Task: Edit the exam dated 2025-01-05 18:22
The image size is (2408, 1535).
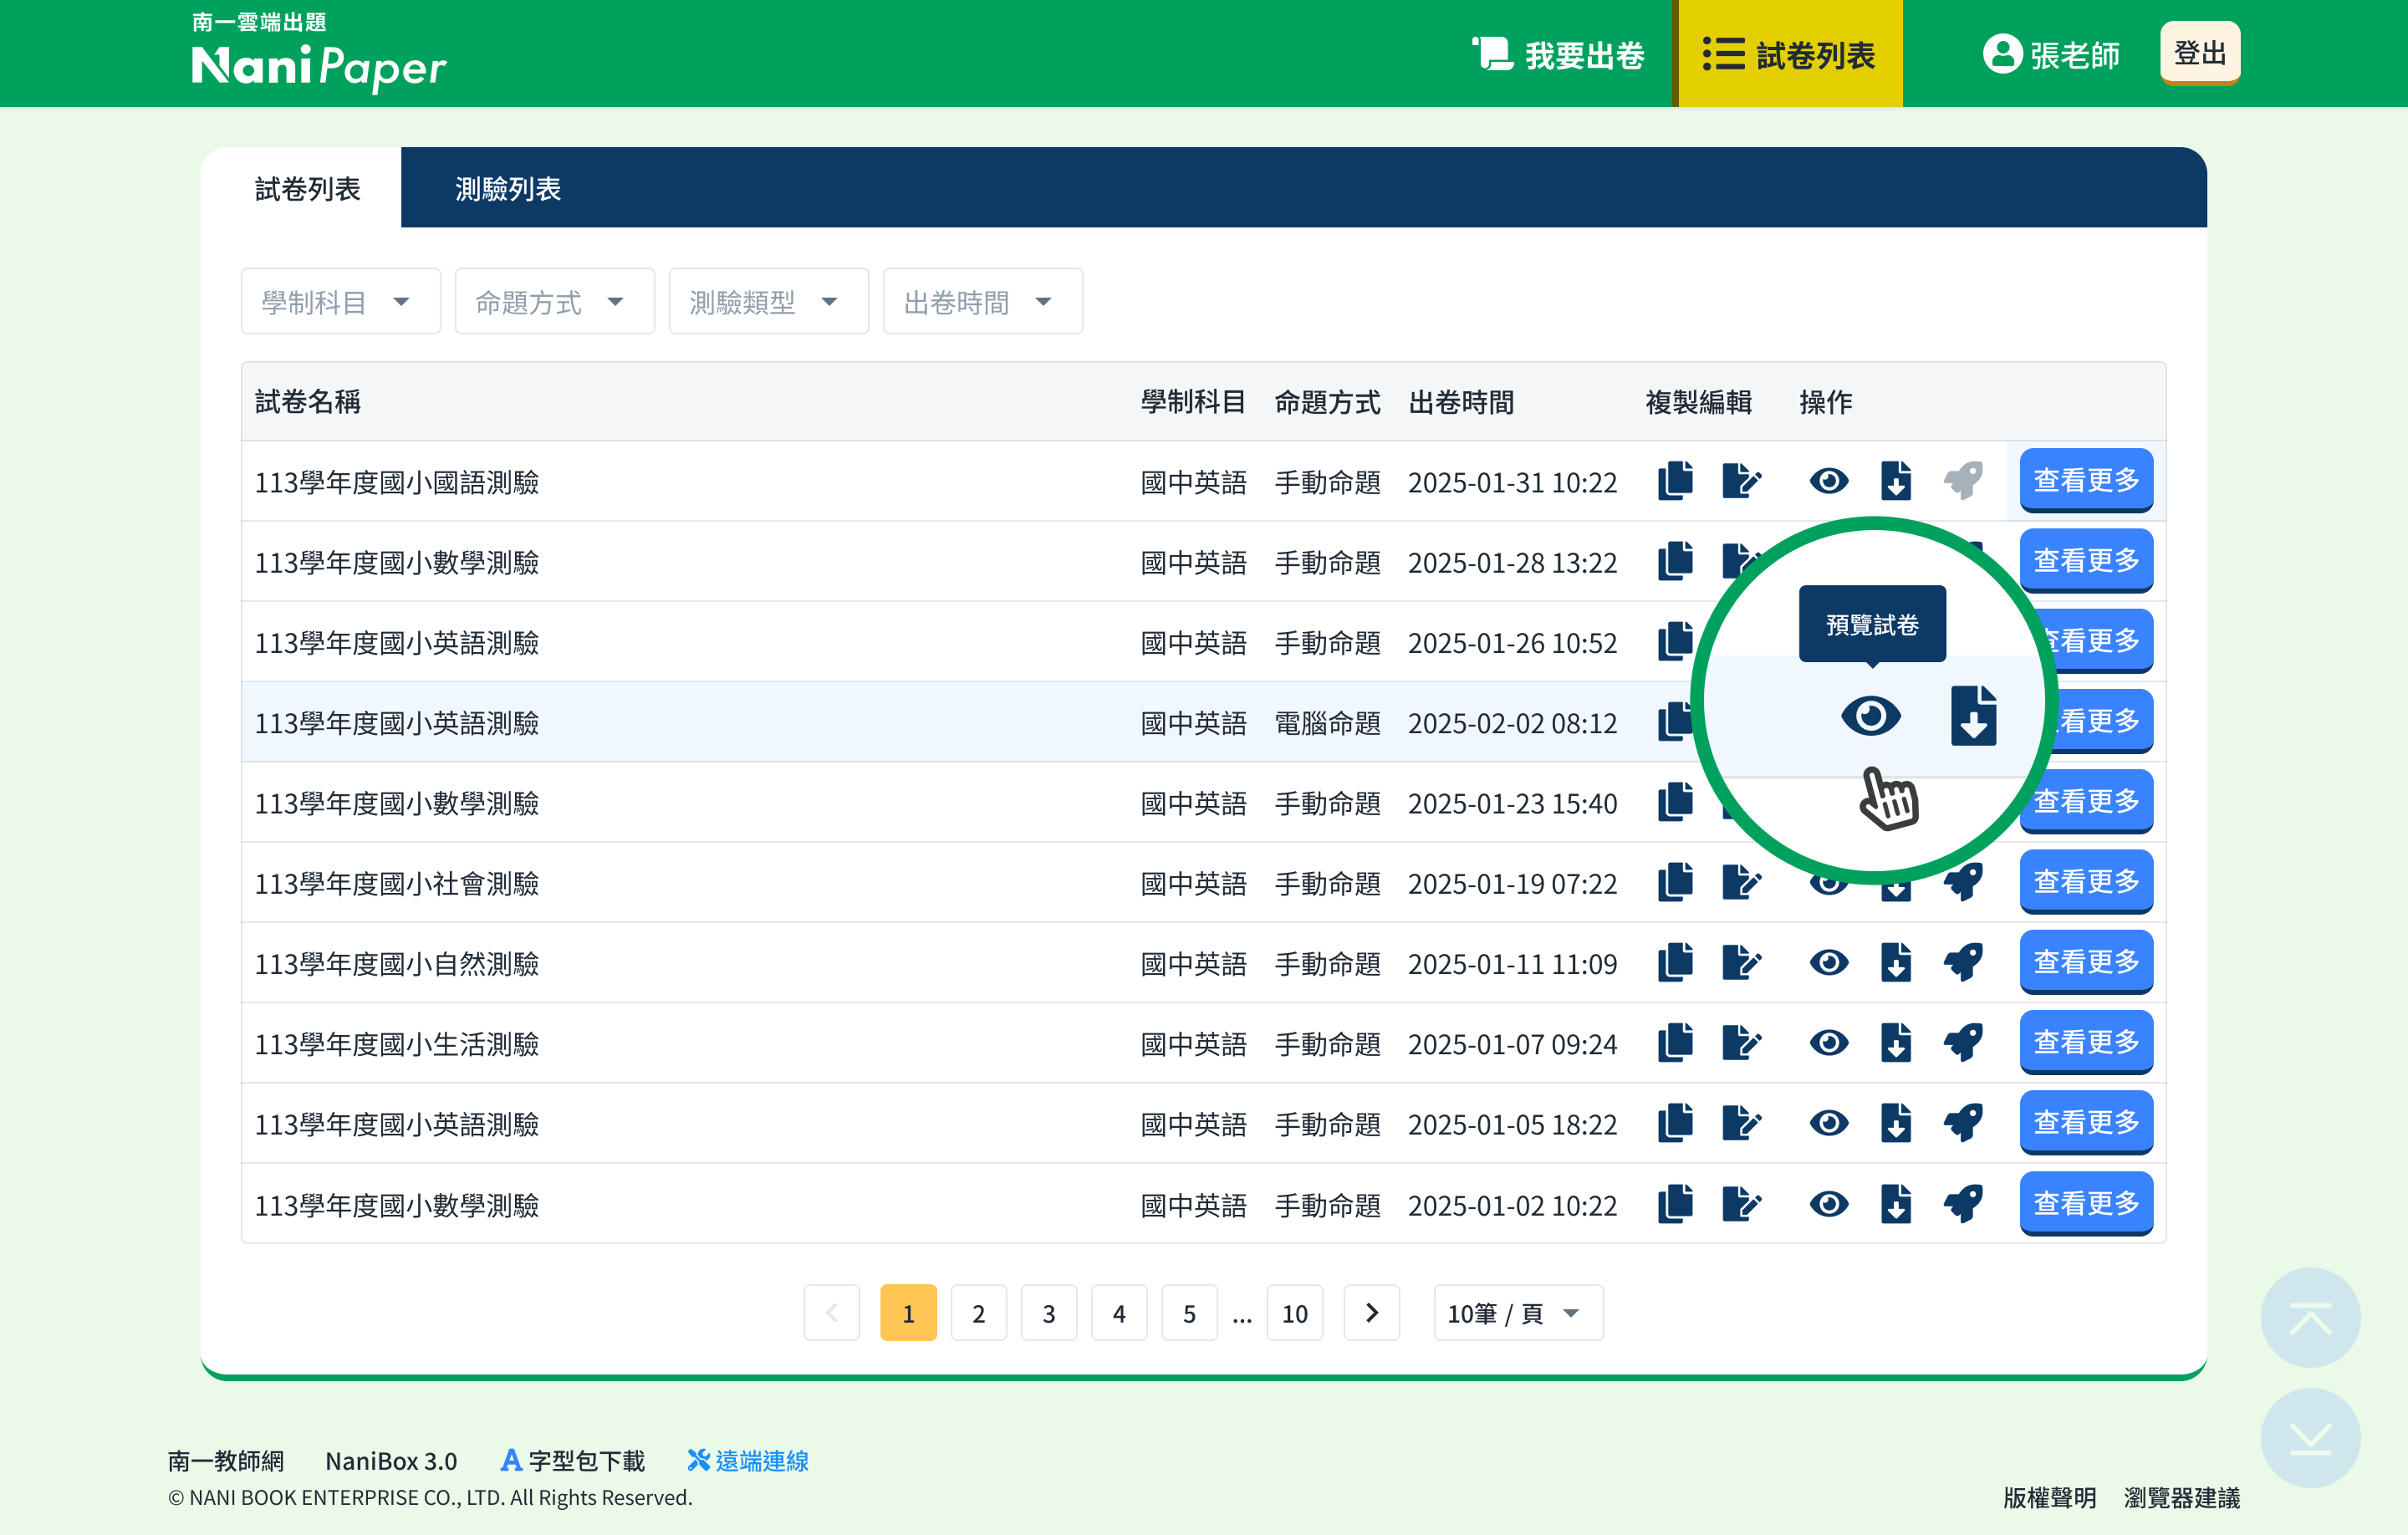Action: tap(1741, 1122)
